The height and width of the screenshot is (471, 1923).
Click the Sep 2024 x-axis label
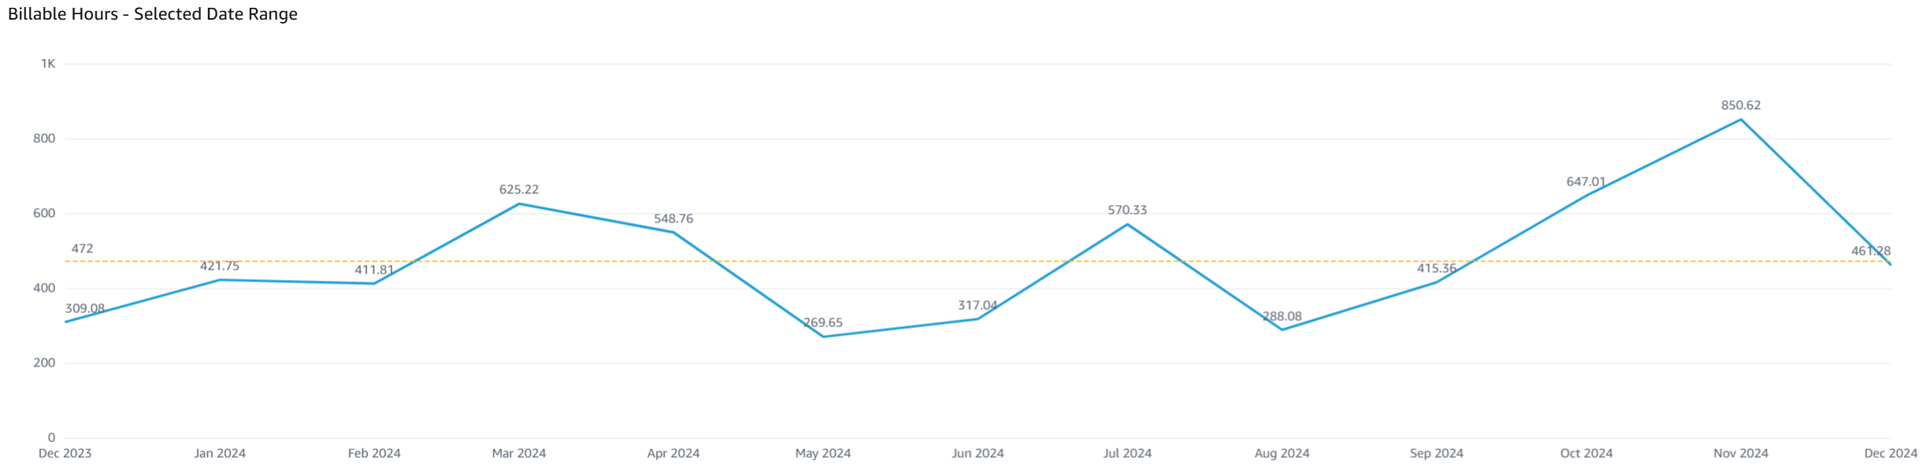pos(1436,453)
